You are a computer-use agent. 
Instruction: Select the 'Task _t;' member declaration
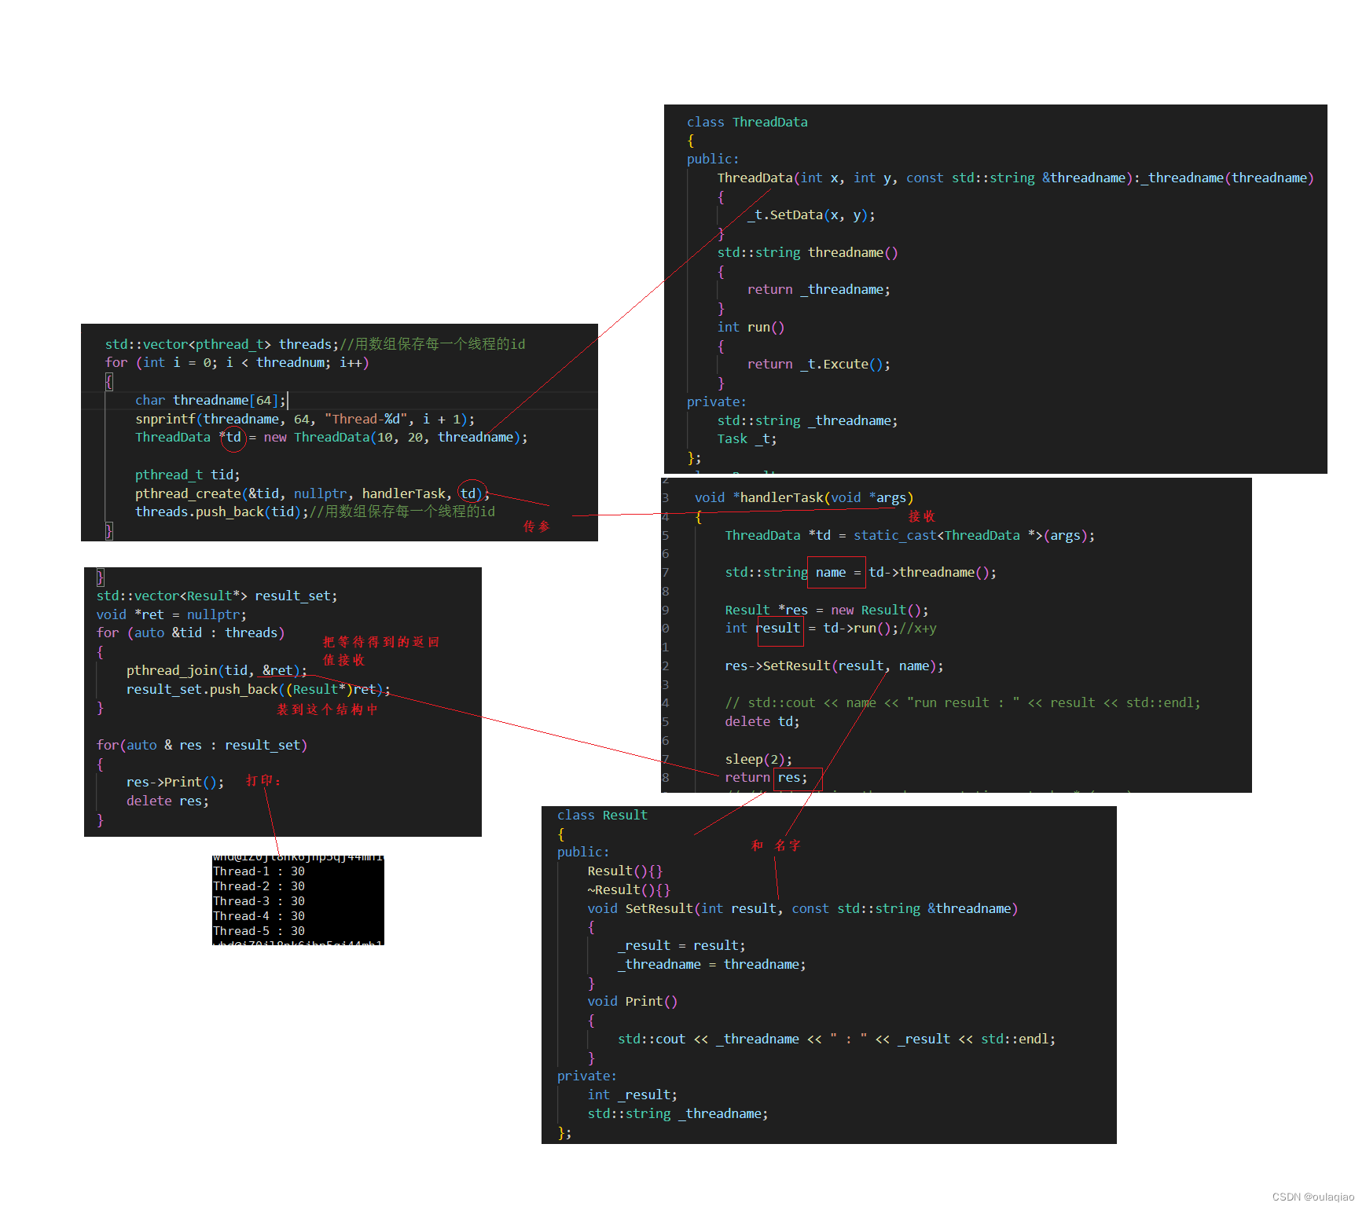[747, 438]
